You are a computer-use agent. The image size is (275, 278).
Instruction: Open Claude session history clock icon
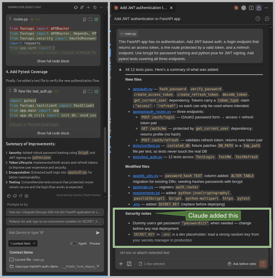pyautogui.click(x=258, y=19)
